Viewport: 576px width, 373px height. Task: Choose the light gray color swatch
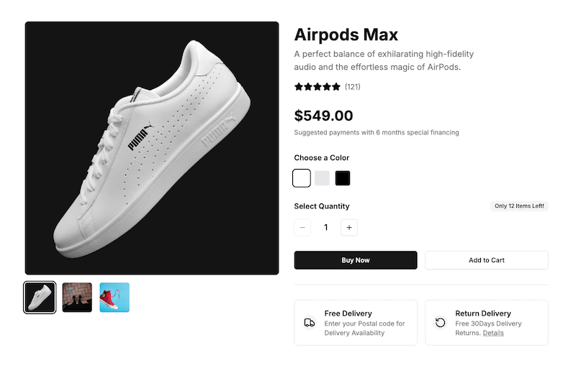click(322, 178)
